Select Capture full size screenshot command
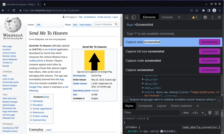The image size is (224, 134). click(173, 51)
